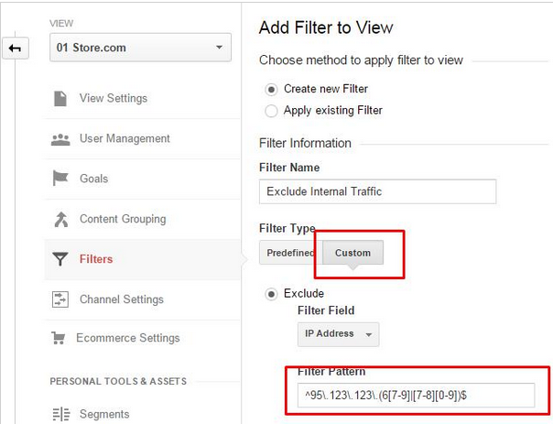
Task: Switch to Custom filter type
Action: pos(352,253)
